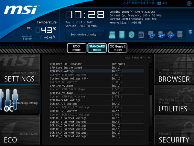This screenshot has height=146, width=194.
Task: Switch to STANDARD mode
Action: tap(97, 48)
